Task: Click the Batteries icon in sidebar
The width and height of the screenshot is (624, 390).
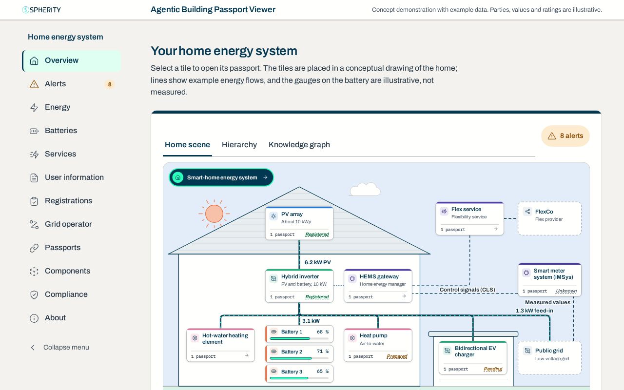Action: 34,131
